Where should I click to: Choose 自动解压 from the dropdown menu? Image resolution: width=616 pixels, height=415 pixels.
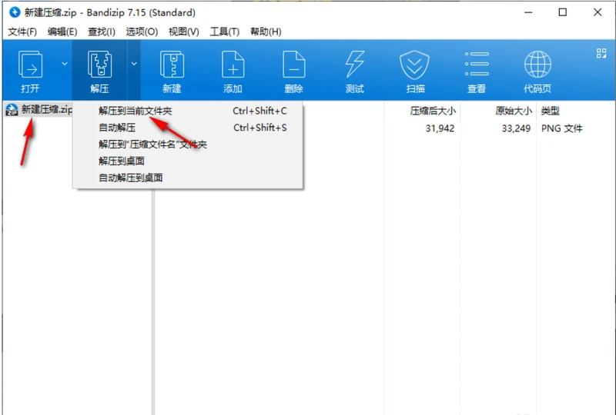coord(188,128)
